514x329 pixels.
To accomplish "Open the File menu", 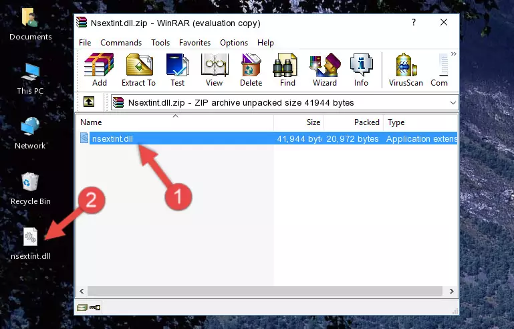I will [85, 43].
